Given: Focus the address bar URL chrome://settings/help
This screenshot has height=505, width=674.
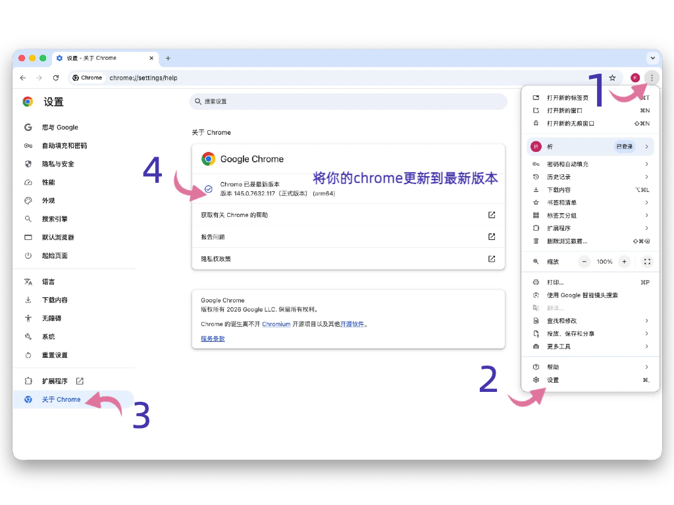Looking at the screenshot, I should point(143,78).
